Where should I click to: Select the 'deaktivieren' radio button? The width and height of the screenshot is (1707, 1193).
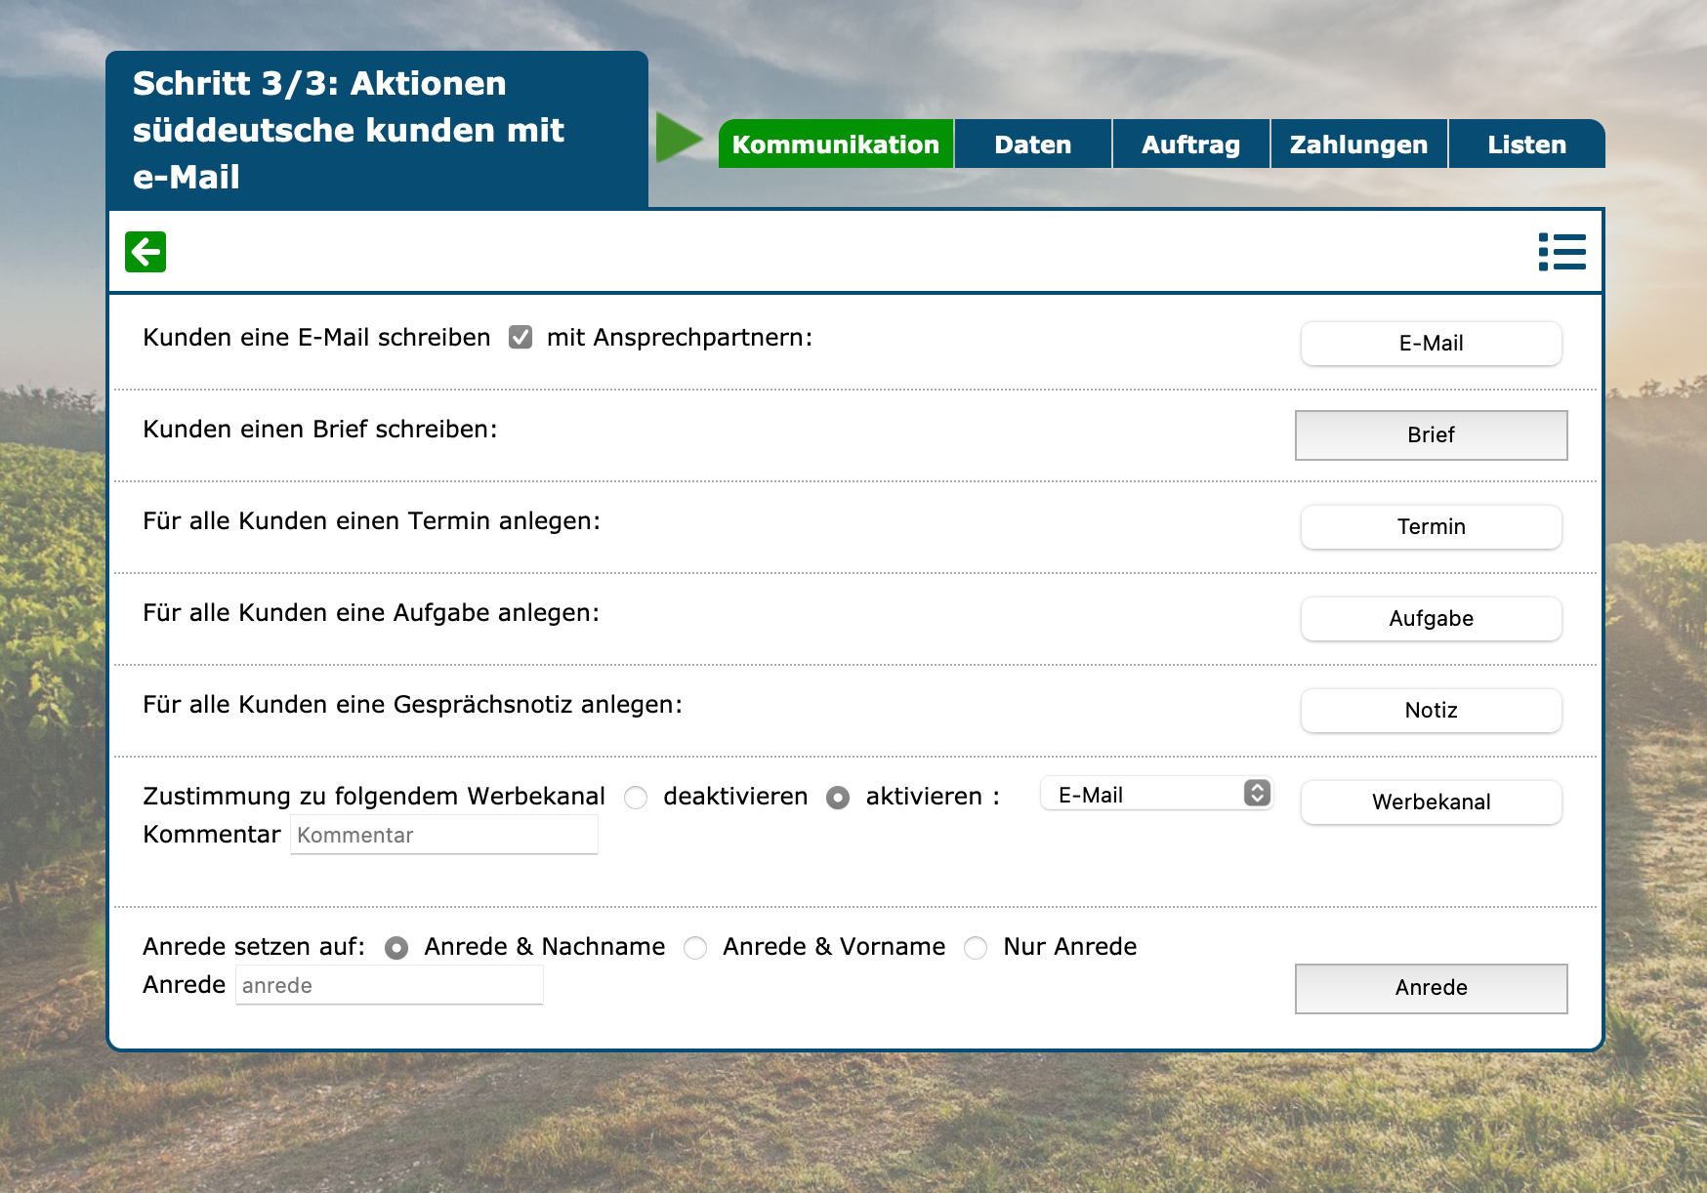coord(636,798)
